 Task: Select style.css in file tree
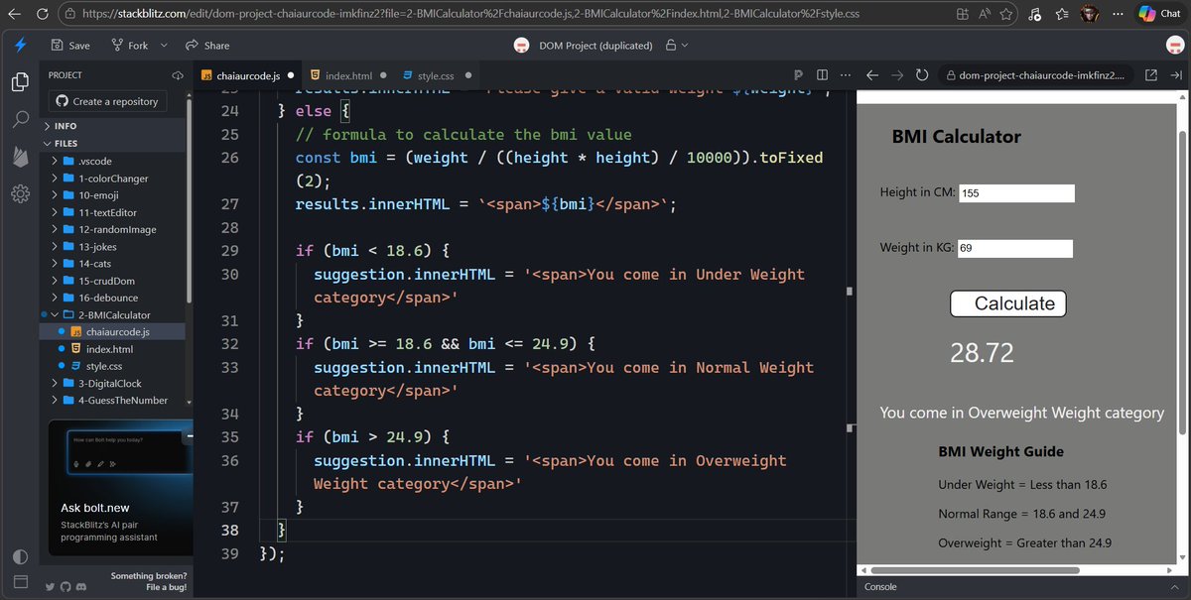point(112,367)
